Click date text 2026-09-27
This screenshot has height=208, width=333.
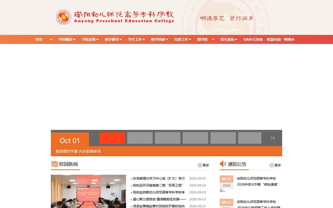(197, 179)
